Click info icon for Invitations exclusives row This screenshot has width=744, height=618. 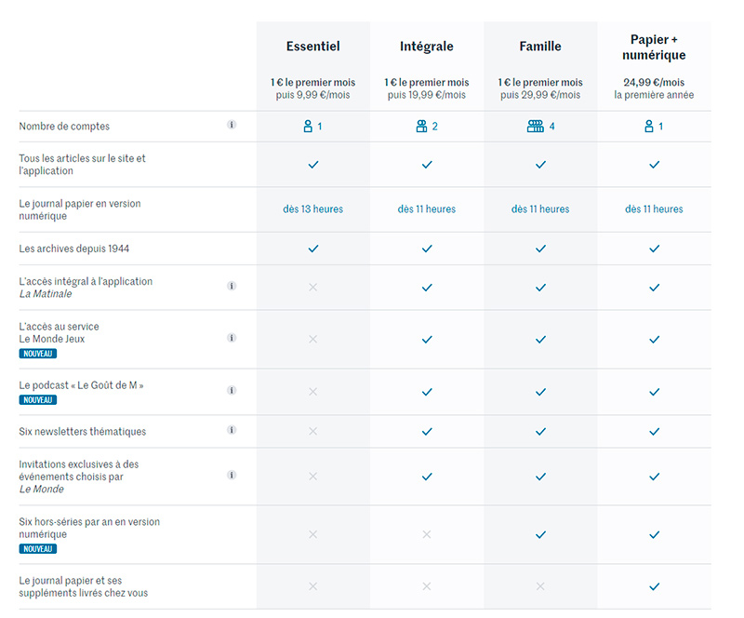pyautogui.click(x=232, y=475)
